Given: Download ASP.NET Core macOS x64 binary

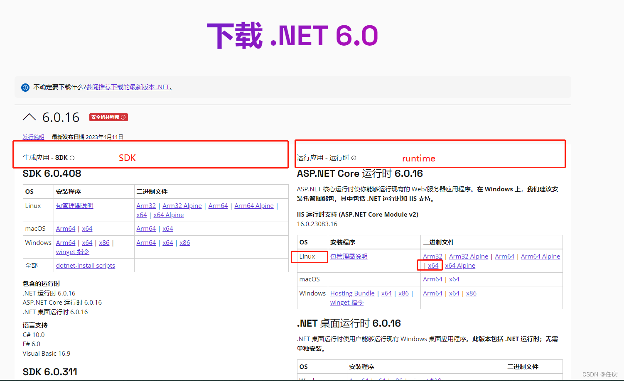Looking at the screenshot, I should pos(454,279).
